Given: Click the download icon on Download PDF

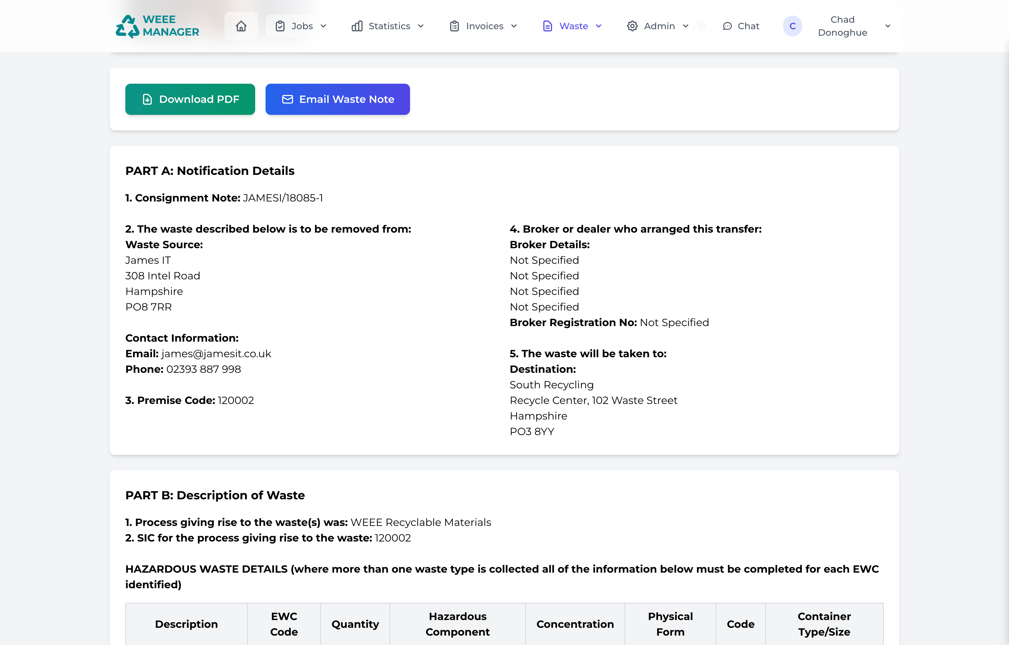Looking at the screenshot, I should click(147, 99).
